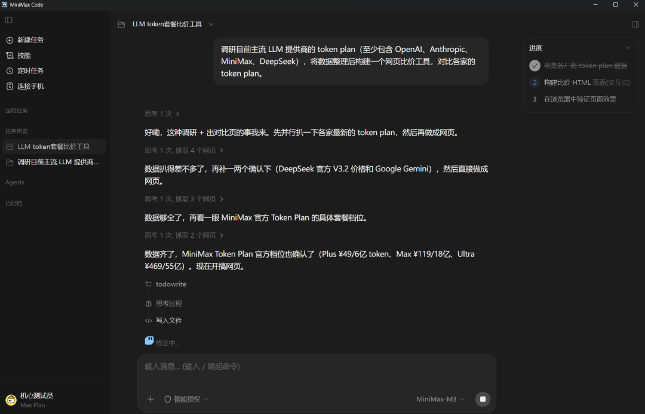Click the clock icon beside 定时任务
Image resolution: width=645 pixels, height=414 pixels.
tap(10, 70)
